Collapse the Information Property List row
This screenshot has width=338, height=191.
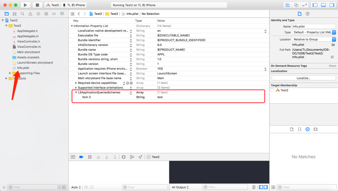point(72,26)
